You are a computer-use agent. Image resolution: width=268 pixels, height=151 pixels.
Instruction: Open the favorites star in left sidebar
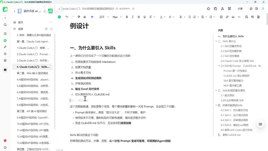(5, 54)
